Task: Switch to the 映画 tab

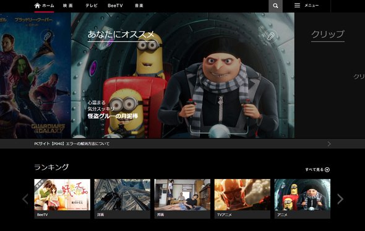Action: pyautogui.click(x=67, y=6)
